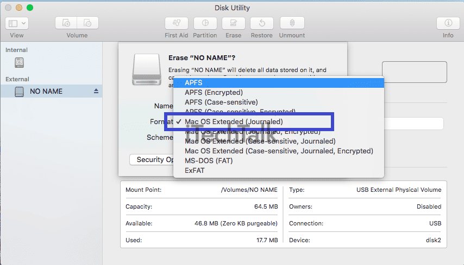Choose APFS format option

click(x=279, y=82)
